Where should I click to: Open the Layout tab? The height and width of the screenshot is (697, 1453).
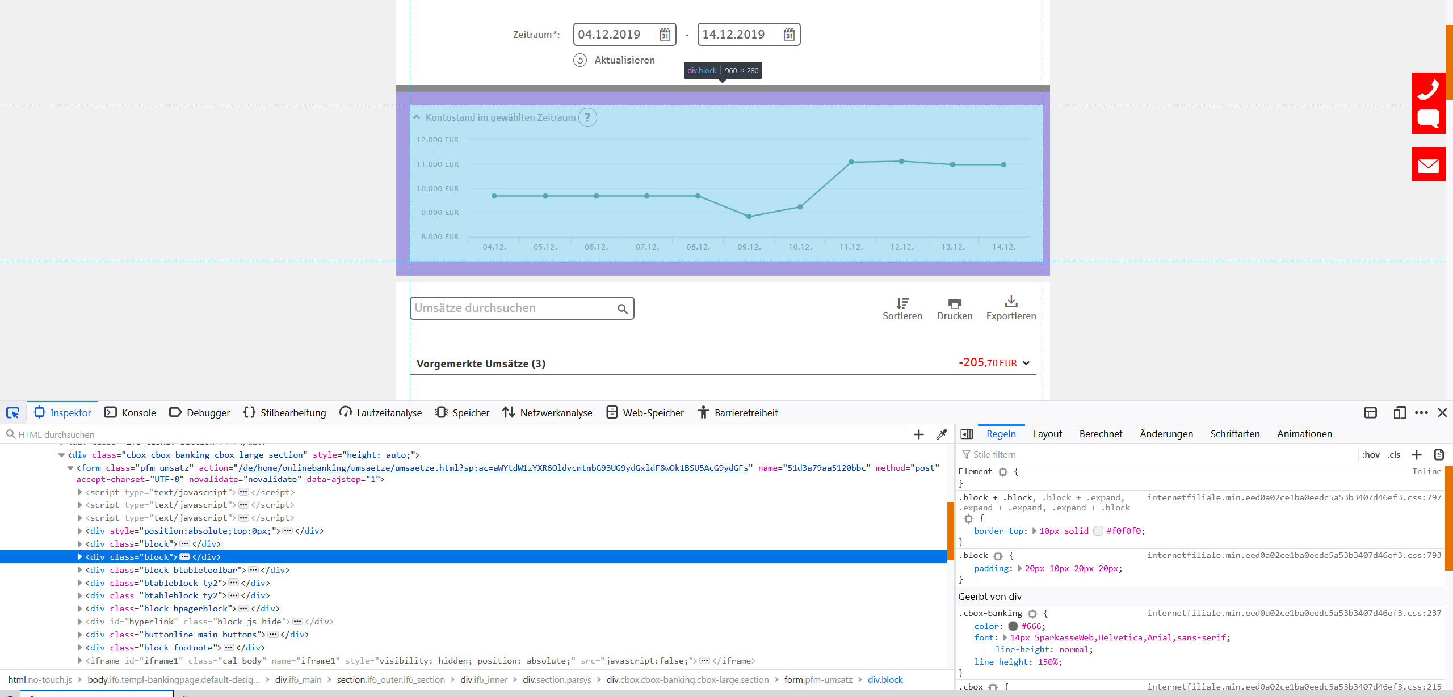1047,434
